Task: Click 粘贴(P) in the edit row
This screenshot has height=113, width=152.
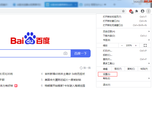Action: 142,69
